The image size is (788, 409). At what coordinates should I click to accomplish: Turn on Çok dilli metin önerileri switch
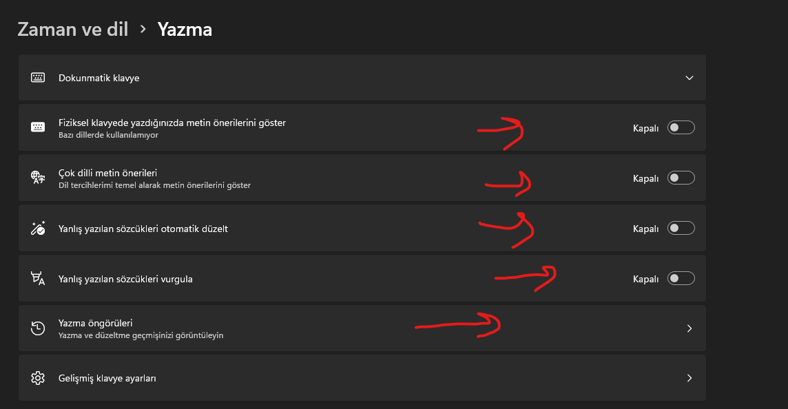point(681,178)
